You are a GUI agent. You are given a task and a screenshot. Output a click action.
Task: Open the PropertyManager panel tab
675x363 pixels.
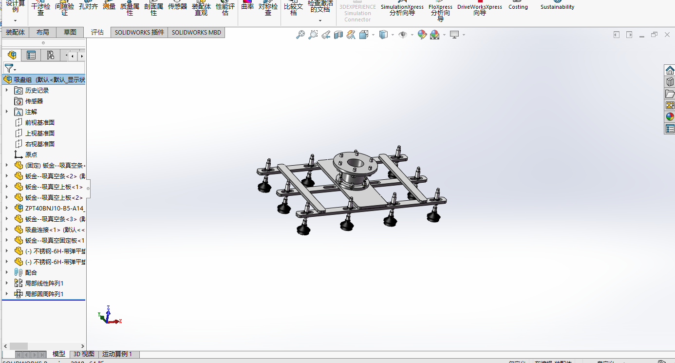[31, 55]
